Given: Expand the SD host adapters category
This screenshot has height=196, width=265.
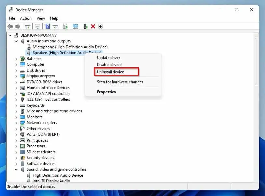Looking at the screenshot, I should click(16, 152).
